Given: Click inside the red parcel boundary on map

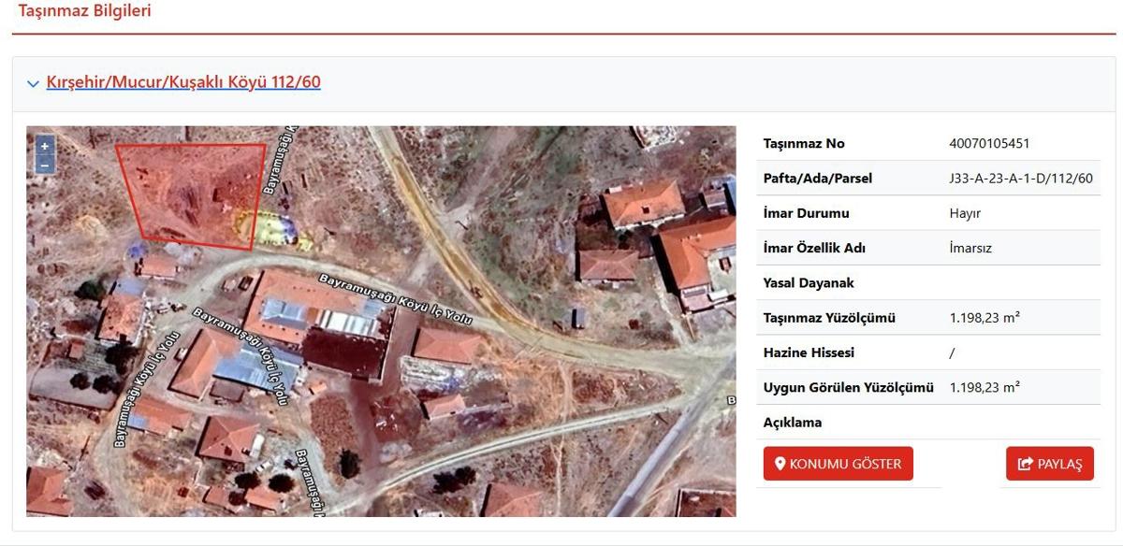Looking at the screenshot, I should pos(192,192).
